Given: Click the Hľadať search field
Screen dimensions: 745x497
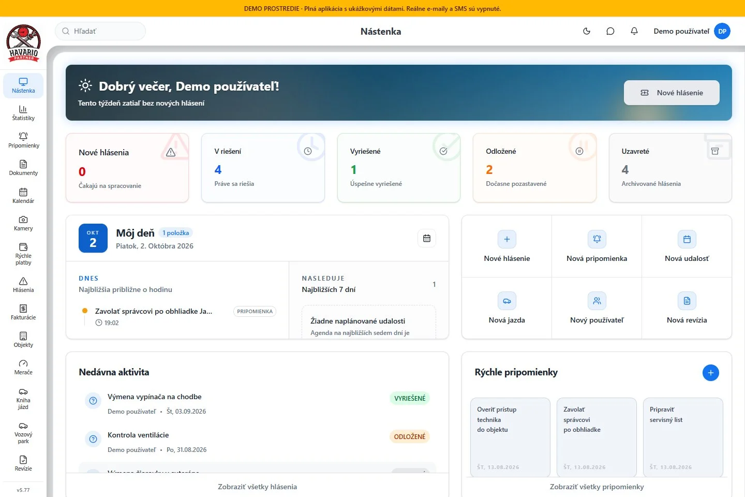Looking at the screenshot, I should pyautogui.click(x=100, y=31).
